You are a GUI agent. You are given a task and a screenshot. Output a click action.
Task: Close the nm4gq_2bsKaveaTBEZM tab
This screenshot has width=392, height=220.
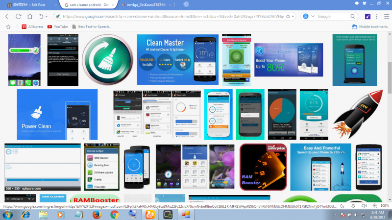170,5
